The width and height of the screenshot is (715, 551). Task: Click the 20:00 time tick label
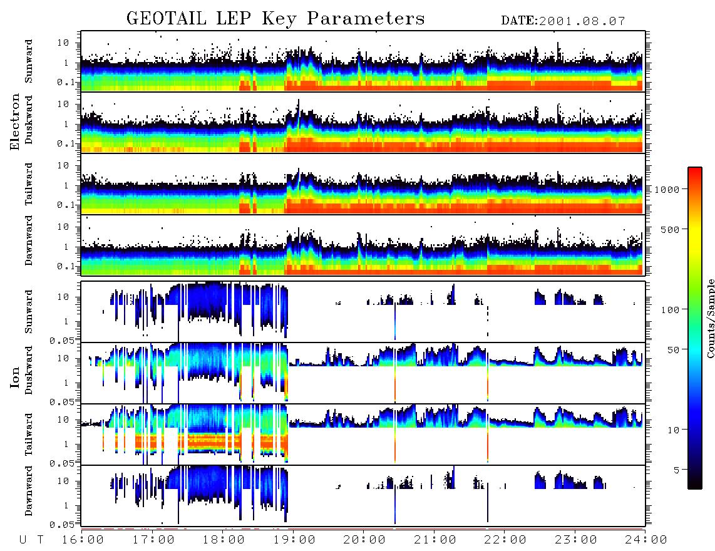click(365, 540)
